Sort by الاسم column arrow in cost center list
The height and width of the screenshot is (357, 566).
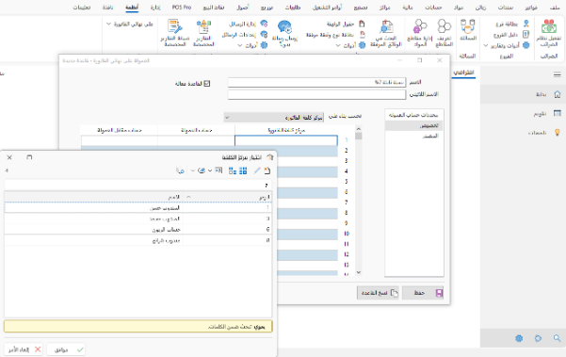click(x=188, y=197)
